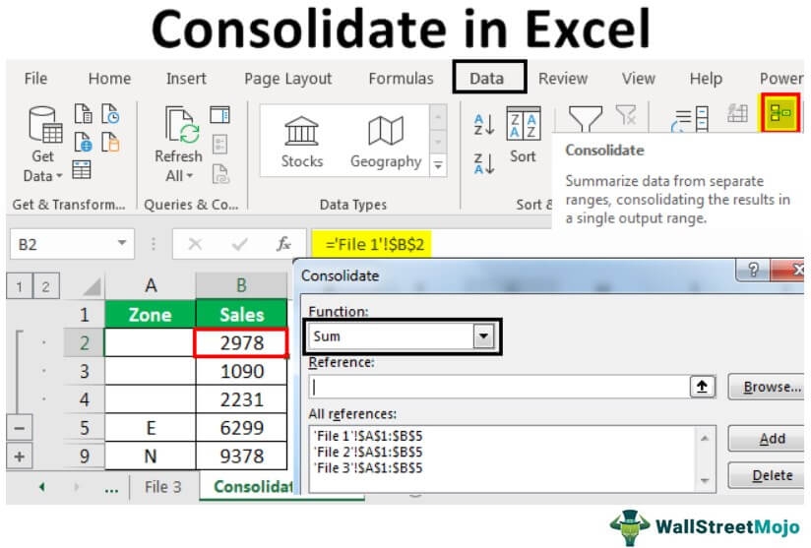Screen dimensions: 811x548
Task: Show more sheet tabs with ellipsis
Action: click(x=112, y=488)
